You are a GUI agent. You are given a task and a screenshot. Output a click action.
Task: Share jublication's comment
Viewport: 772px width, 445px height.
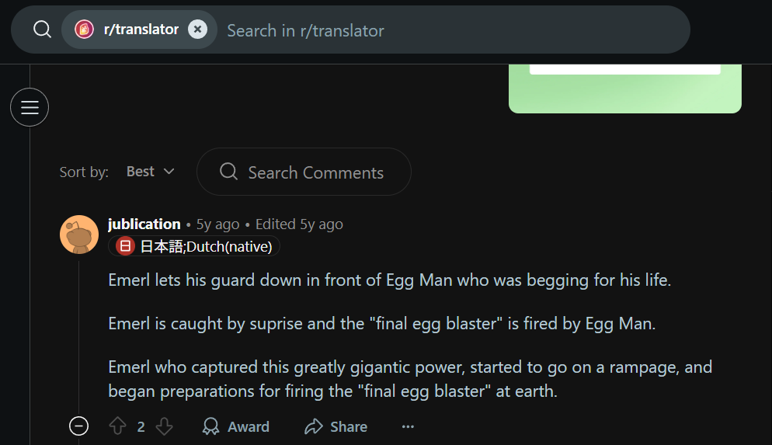click(336, 426)
